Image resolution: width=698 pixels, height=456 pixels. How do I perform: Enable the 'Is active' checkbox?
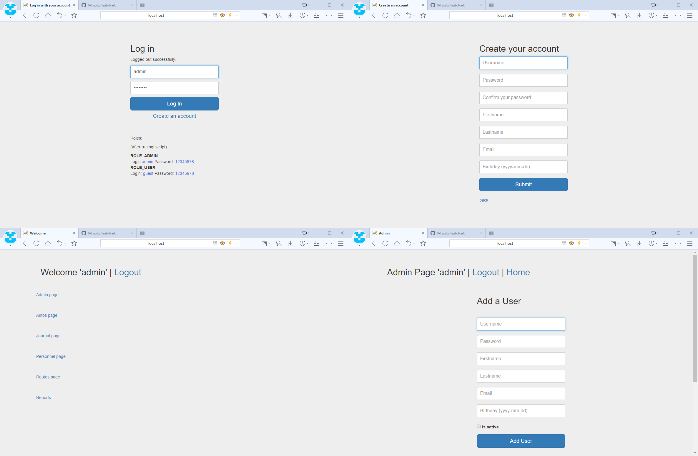(x=479, y=426)
